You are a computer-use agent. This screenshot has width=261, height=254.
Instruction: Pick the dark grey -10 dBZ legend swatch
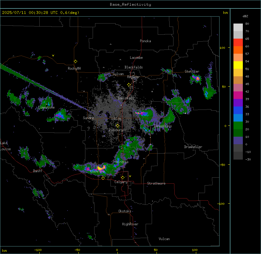tap(238, 156)
